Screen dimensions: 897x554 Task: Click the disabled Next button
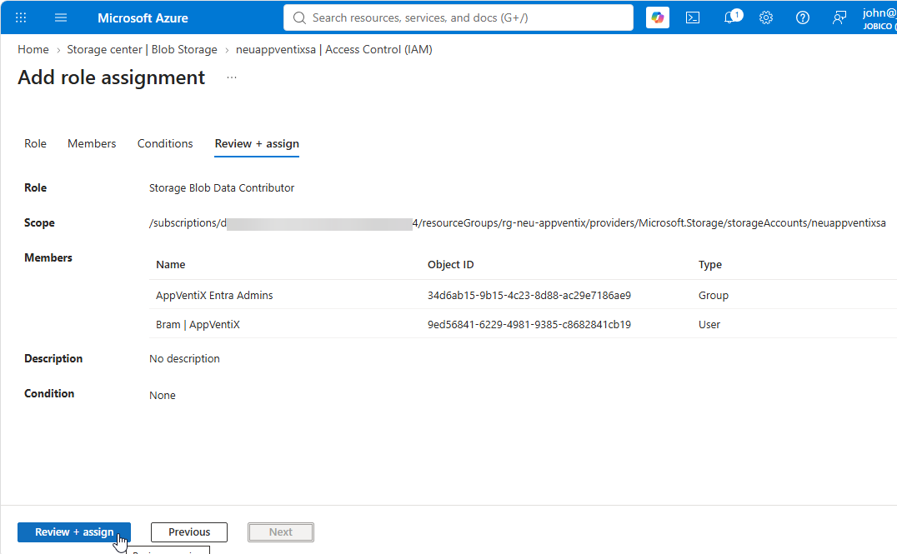(281, 532)
